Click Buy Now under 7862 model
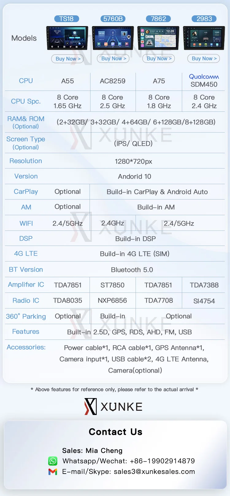Viewport: 230px width, 496px height. pyautogui.click(x=159, y=58)
